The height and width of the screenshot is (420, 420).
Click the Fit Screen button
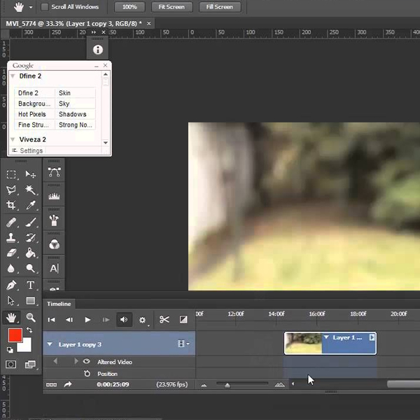coord(171,7)
